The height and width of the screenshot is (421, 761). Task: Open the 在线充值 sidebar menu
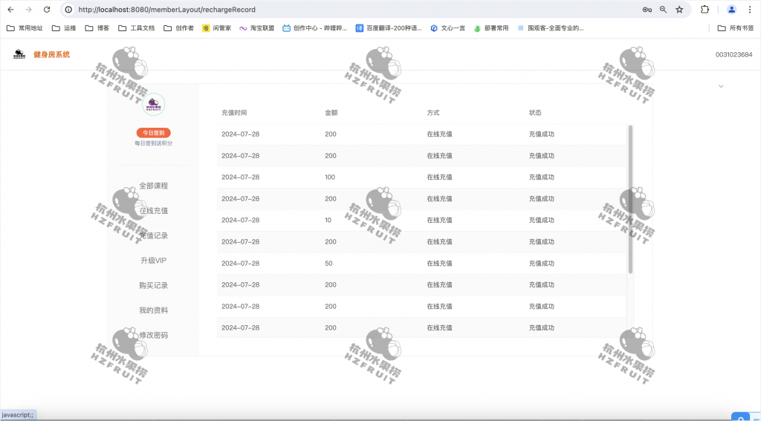[x=153, y=211]
